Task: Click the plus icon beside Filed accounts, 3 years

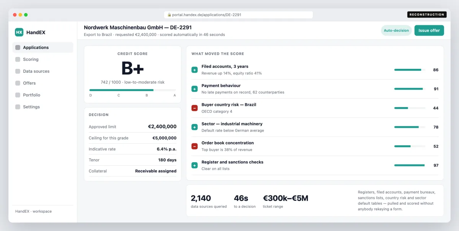Action: 194,70
